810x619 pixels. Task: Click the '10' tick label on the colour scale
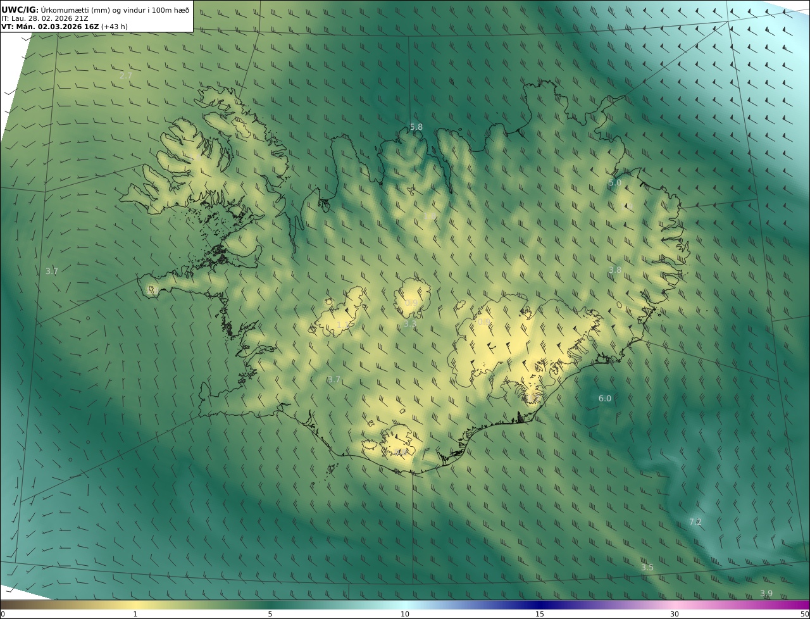(x=405, y=614)
